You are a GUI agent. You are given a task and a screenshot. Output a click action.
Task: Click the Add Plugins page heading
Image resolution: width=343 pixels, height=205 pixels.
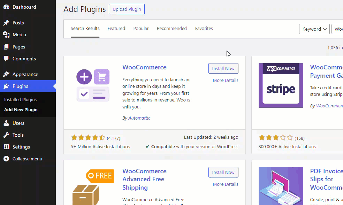(x=85, y=9)
